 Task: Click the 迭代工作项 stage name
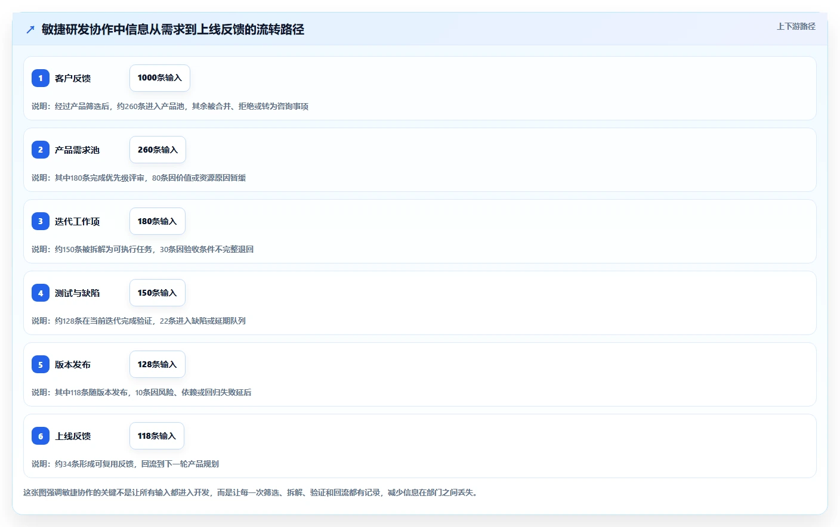point(77,221)
